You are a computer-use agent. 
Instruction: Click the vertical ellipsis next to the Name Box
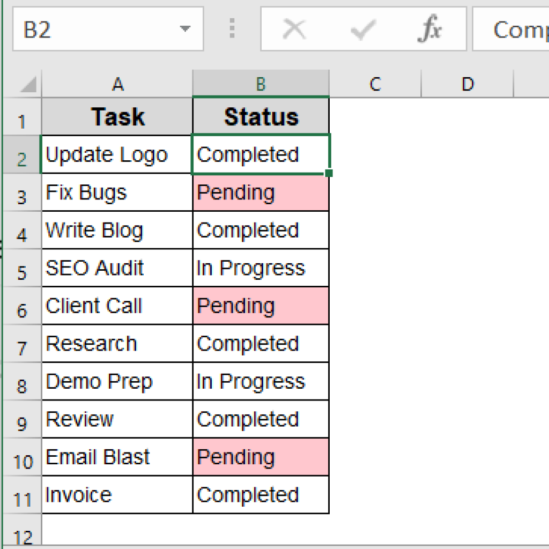tap(232, 29)
